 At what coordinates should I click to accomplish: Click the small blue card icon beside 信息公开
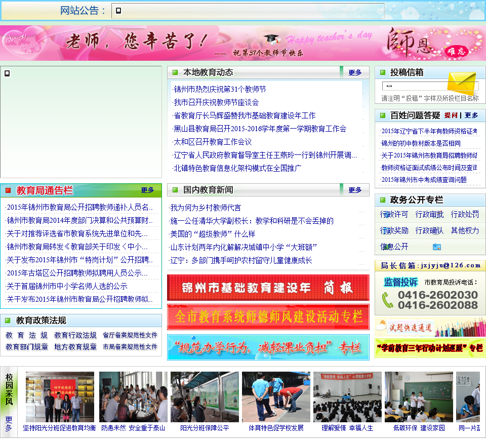[436, 247]
